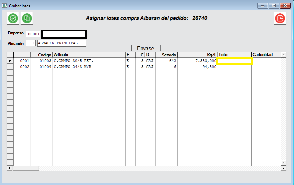Screen dimensions: 294x185
Task: Click Servido value 642
Action: click(x=166, y=61)
